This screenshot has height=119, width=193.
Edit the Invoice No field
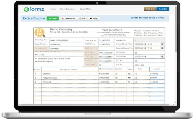(x=149, y=40)
